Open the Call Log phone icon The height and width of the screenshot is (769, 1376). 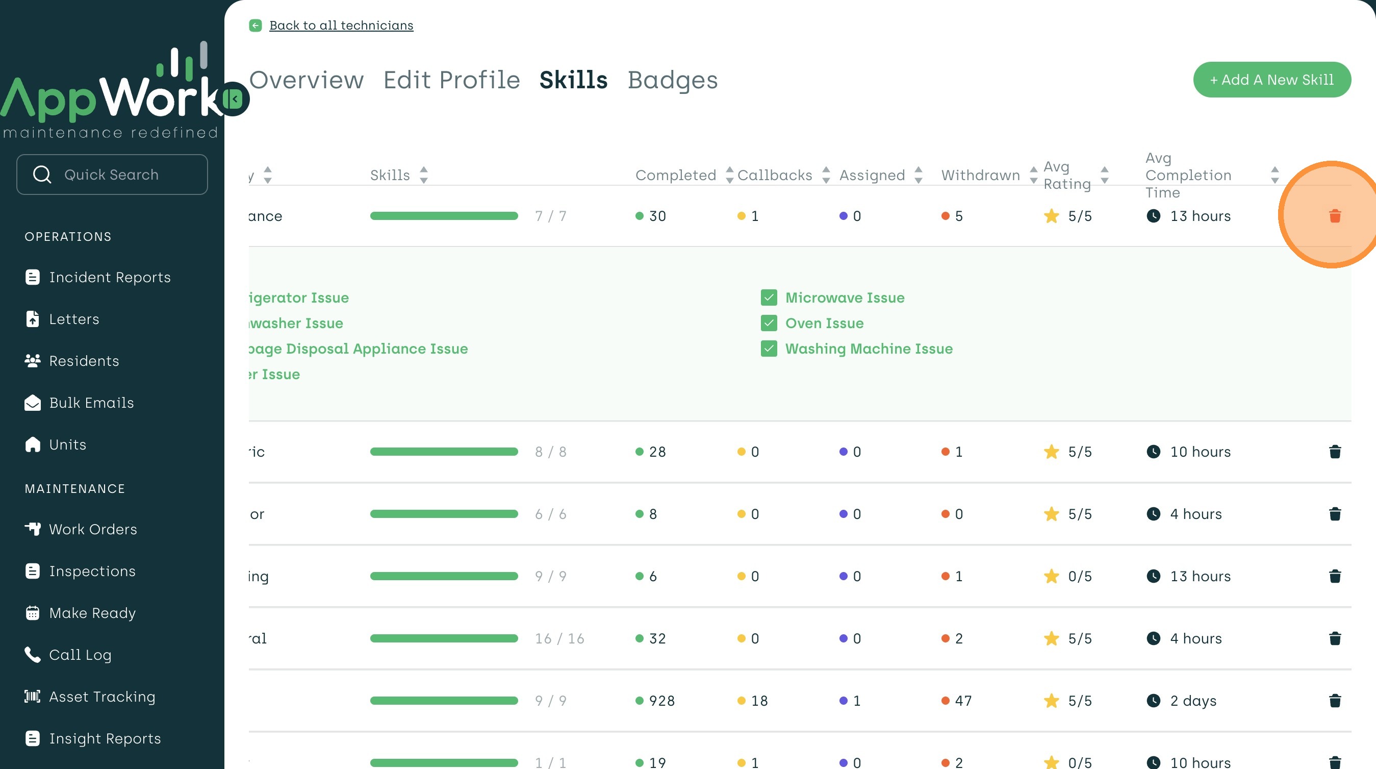click(33, 655)
